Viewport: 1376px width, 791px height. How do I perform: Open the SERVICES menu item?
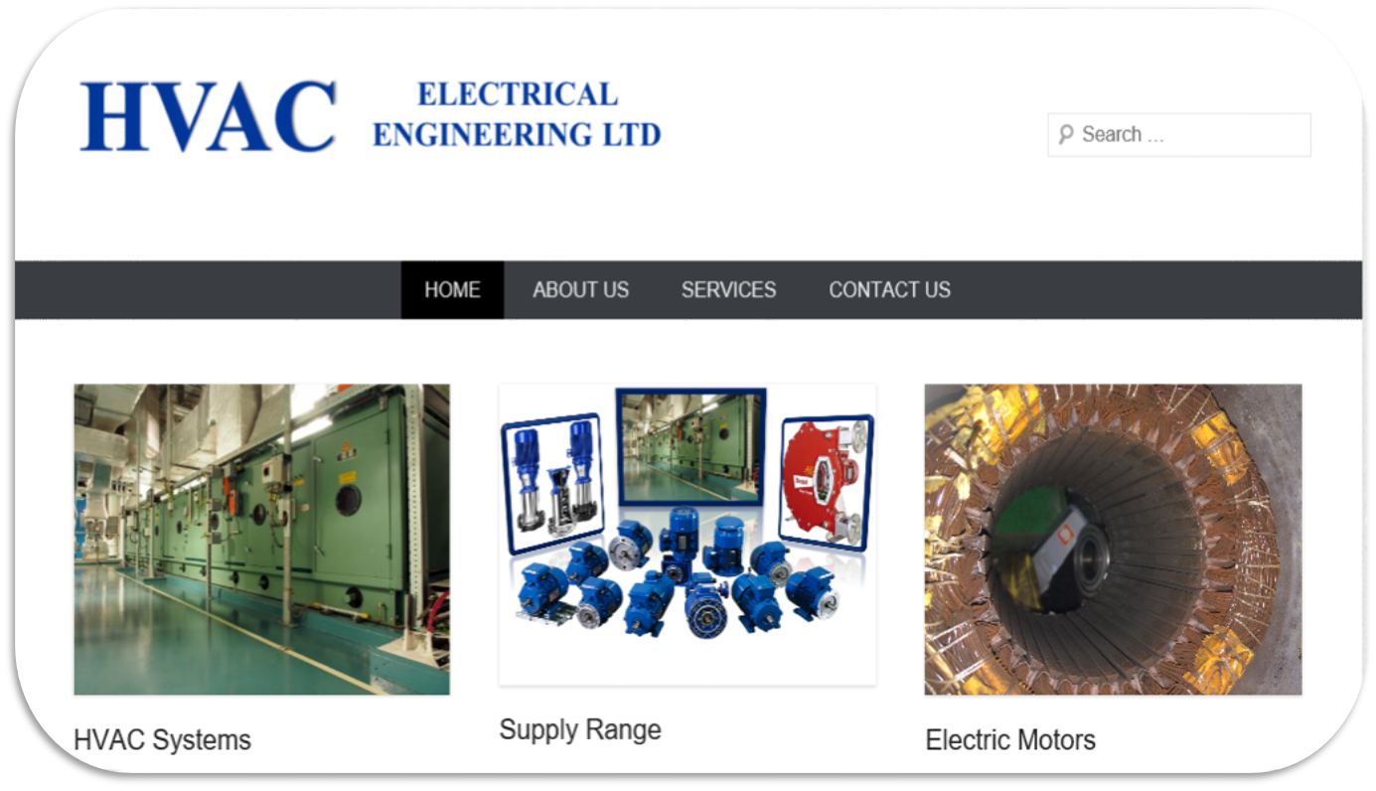(728, 290)
